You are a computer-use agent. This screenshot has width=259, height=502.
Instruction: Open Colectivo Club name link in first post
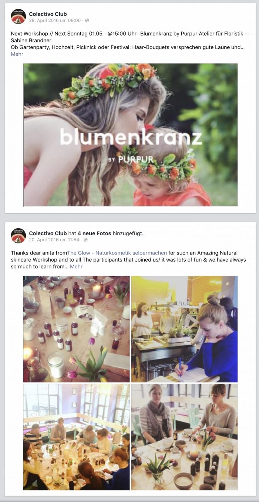click(x=48, y=14)
